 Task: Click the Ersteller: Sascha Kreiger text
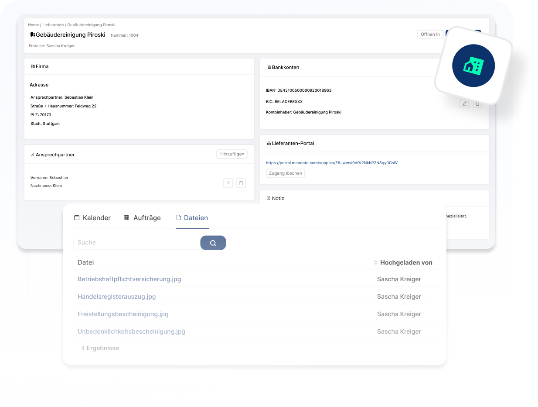coord(51,46)
